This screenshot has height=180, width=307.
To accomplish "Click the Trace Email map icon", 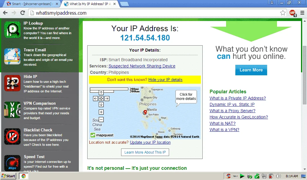I will pyautogui.click(x=12, y=56).
